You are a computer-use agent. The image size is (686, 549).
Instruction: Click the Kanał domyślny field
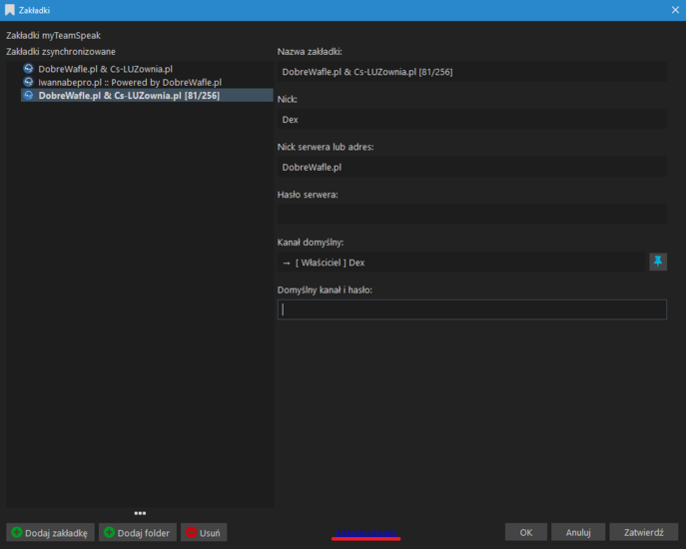click(x=461, y=263)
